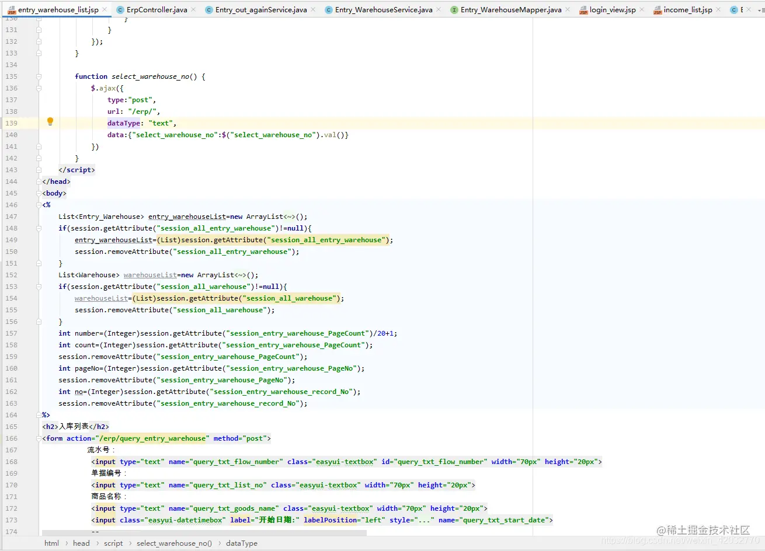Collapse the if block on line 148
This screenshot has height=551, width=765.
tap(39, 228)
